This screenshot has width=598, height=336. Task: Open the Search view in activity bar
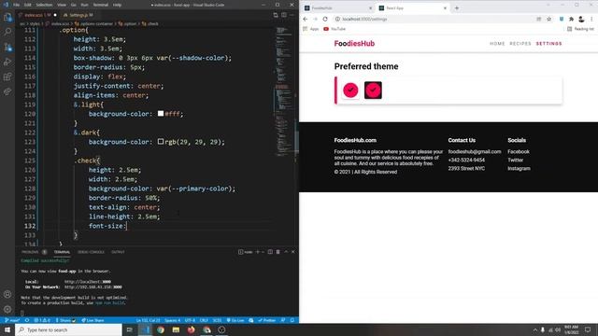(x=7, y=32)
